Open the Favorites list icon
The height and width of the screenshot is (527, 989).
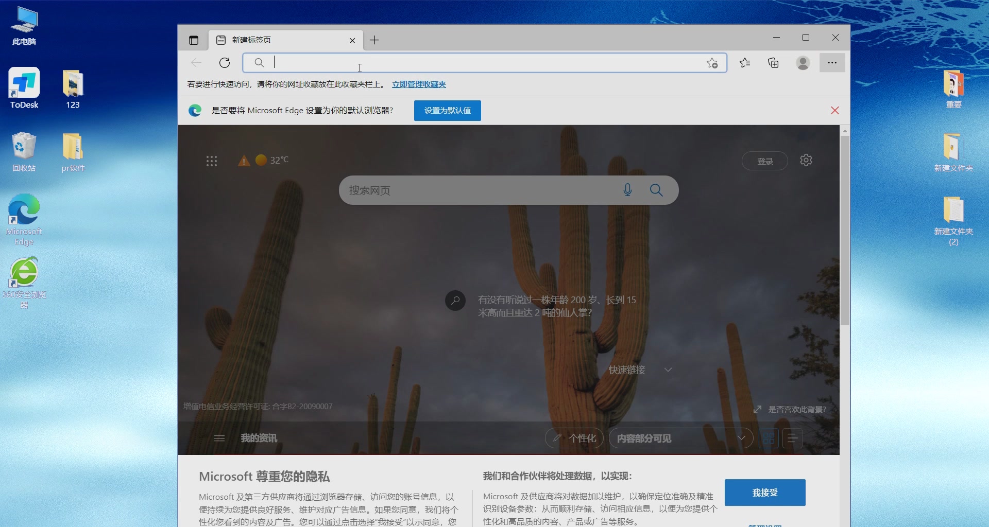[x=745, y=63]
